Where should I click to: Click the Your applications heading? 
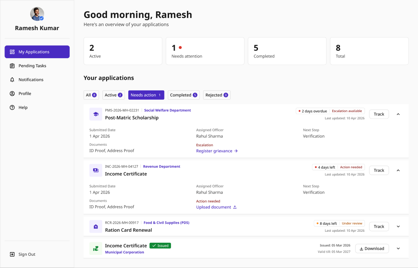click(109, 78)
